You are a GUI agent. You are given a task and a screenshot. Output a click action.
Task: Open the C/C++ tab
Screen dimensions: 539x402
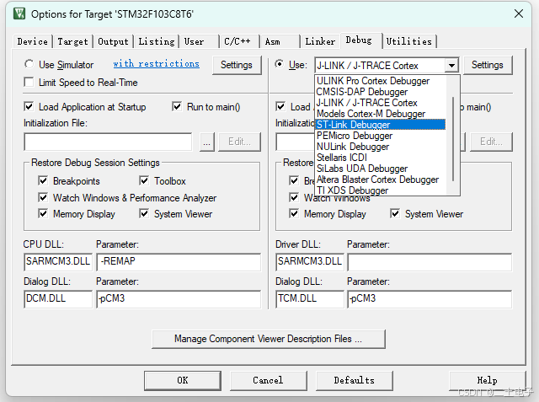239,41
